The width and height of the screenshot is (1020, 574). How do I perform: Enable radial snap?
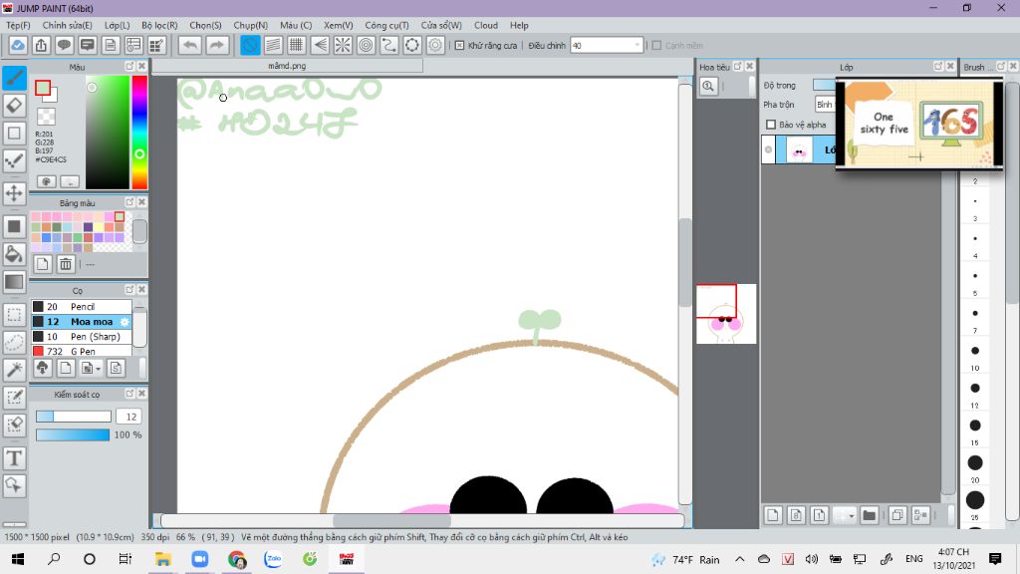343,45
